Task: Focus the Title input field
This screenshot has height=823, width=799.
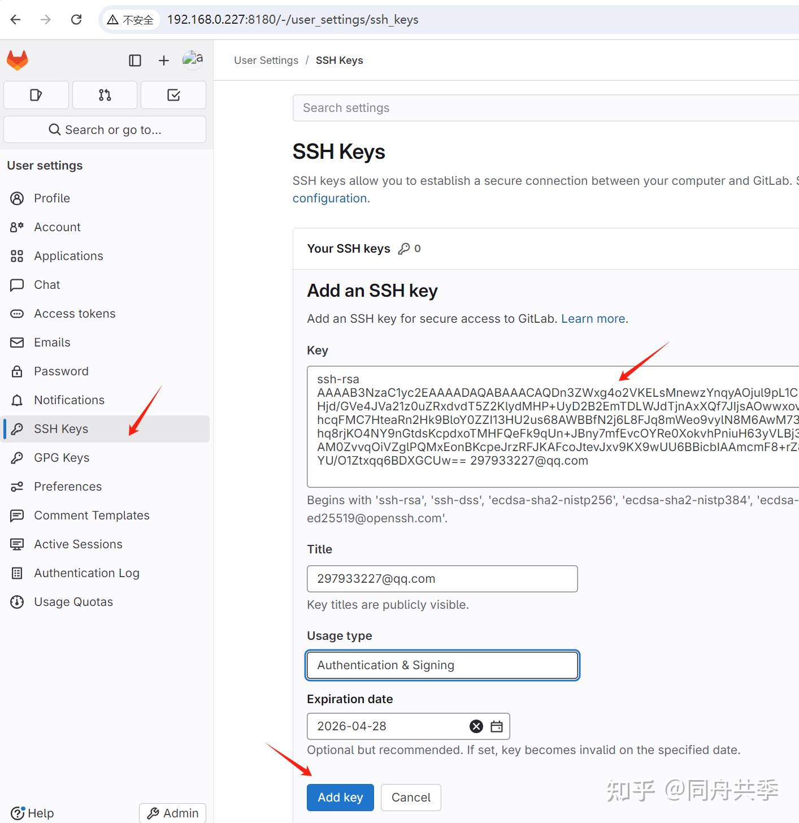Action: click(442, 579)
